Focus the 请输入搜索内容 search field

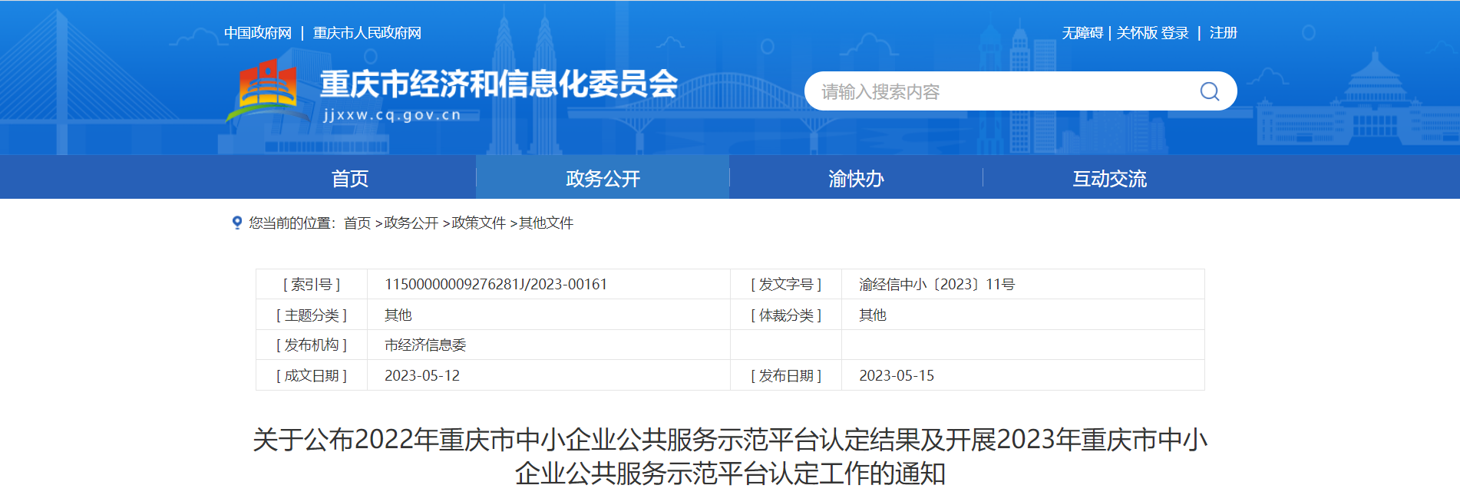pos(998,92)
